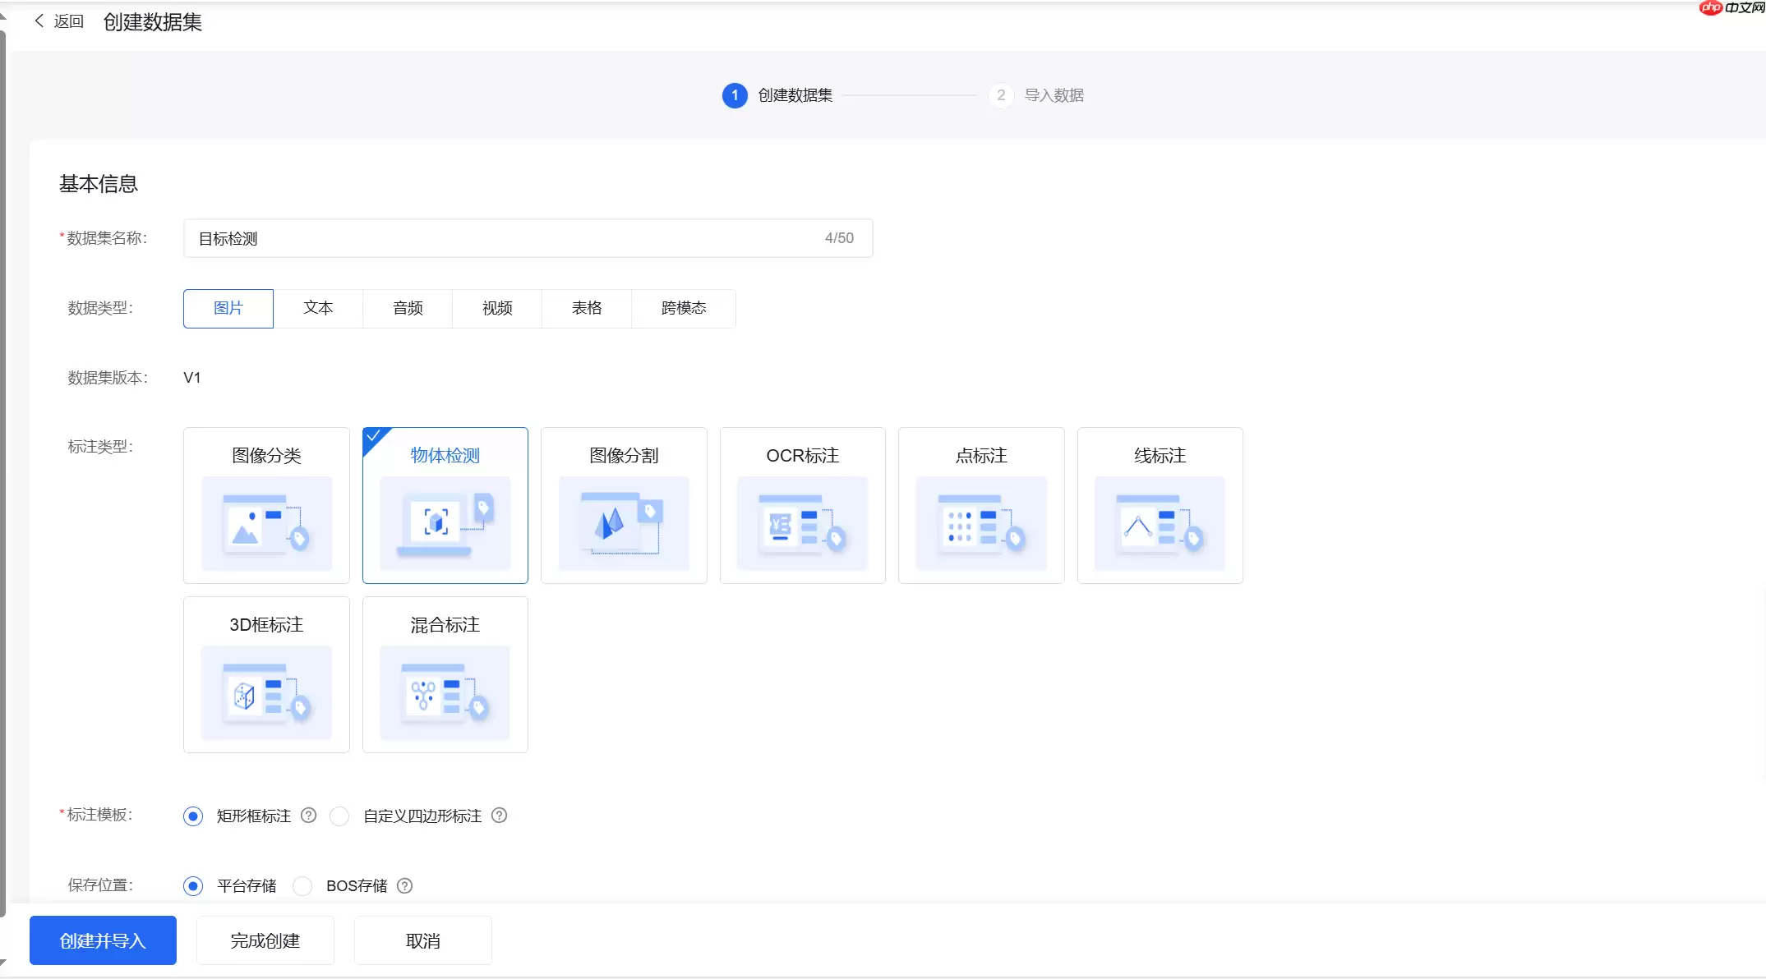Click inside the dataset name field

[x=493, y=238]
